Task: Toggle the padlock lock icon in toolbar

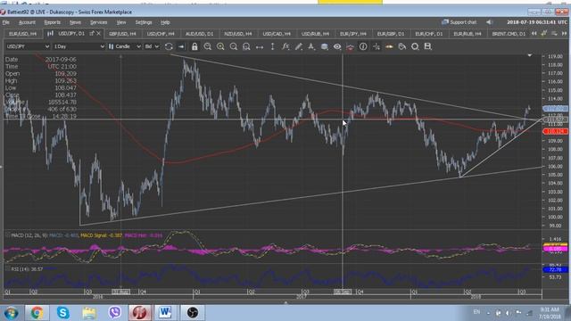Action: [194, 46]
